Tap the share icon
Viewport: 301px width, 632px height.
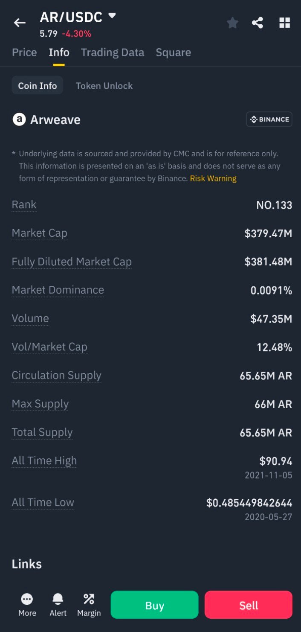[x=258, y=23]
